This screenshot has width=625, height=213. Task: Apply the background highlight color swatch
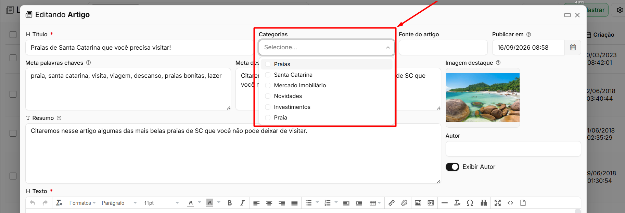click(x=210, y=203)
